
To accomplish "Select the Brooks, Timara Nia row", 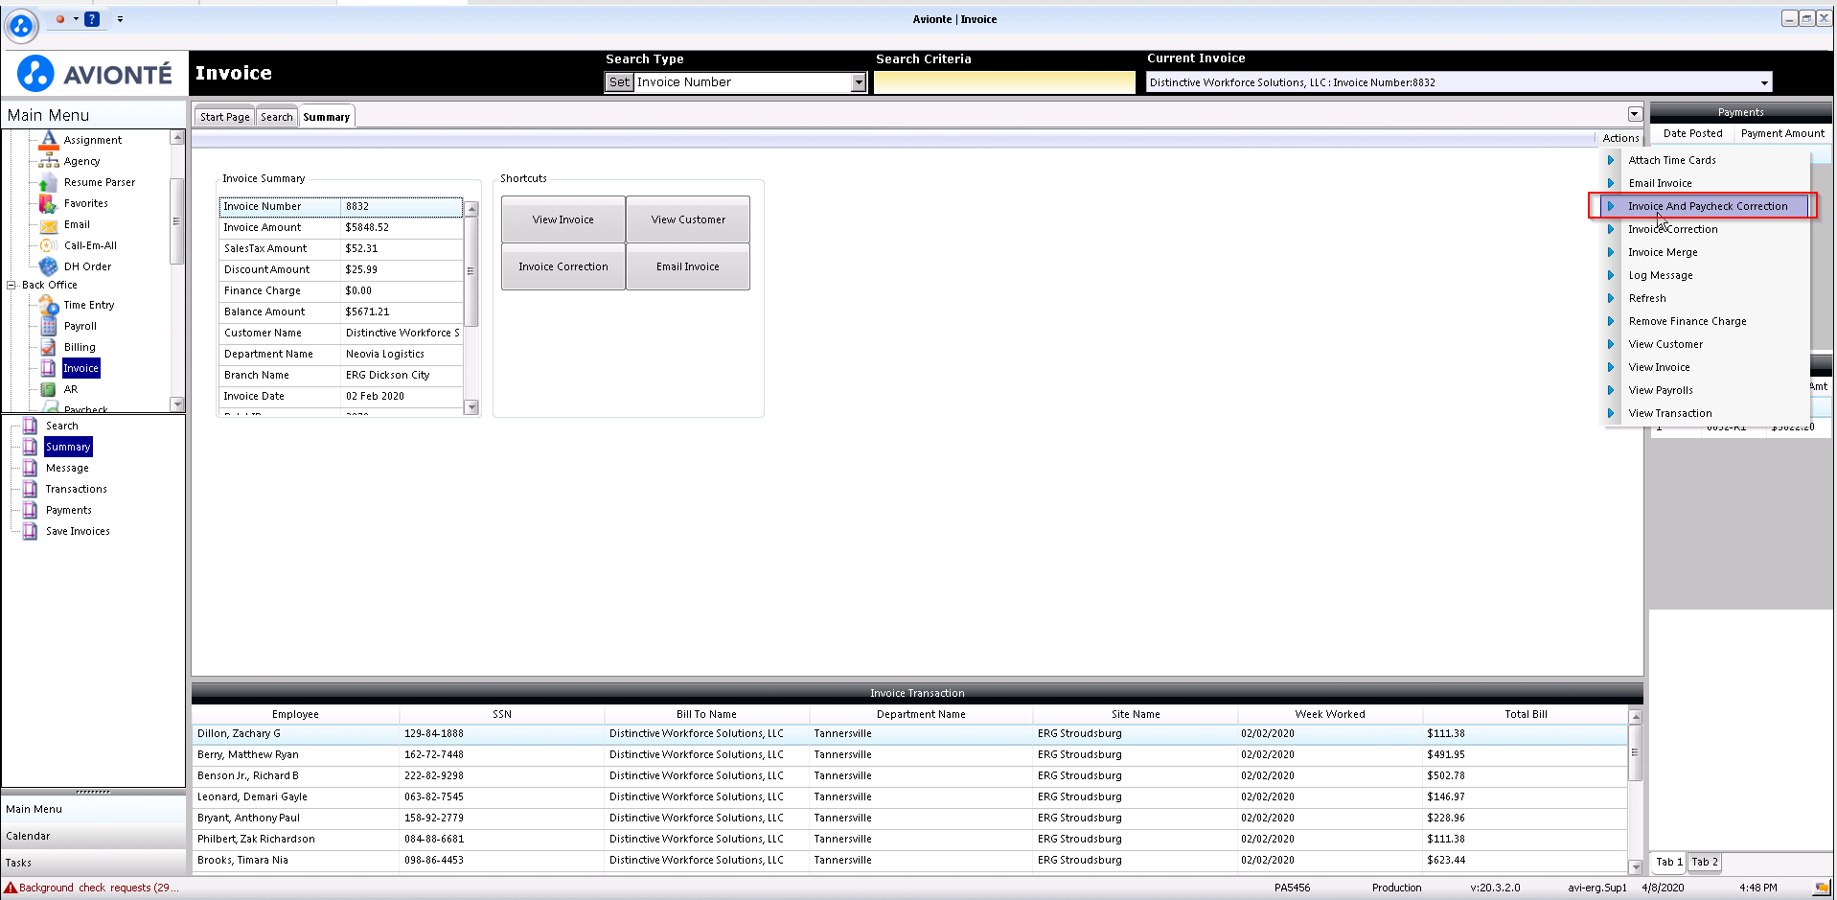I will (909, 860).
